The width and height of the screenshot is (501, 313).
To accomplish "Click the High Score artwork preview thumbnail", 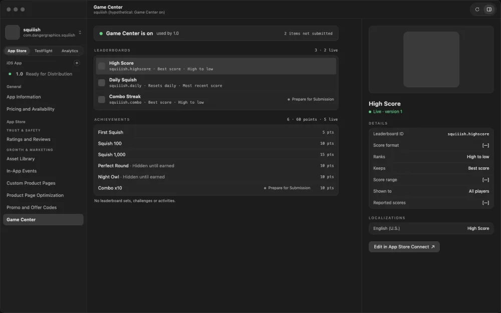I will point(431,60).
